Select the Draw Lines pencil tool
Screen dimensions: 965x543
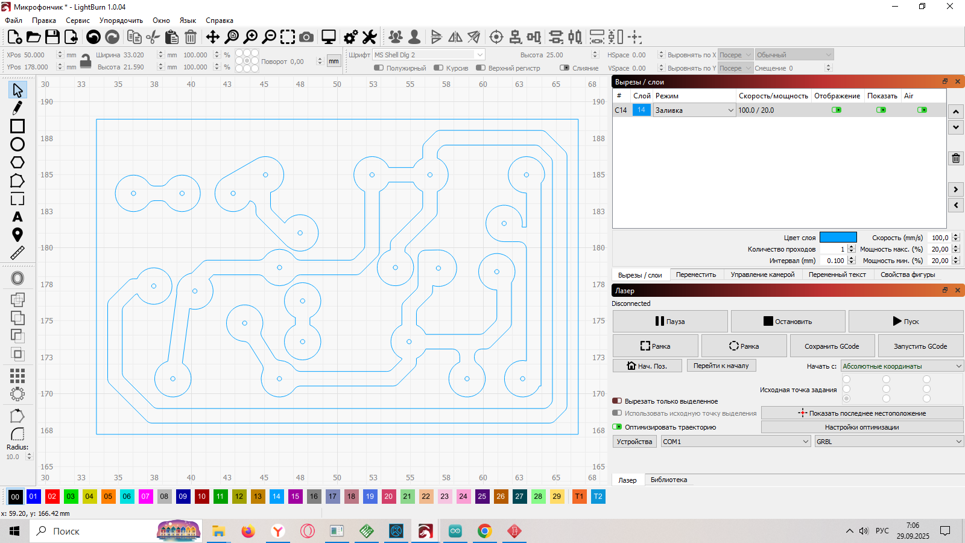(x=17, y=108)
